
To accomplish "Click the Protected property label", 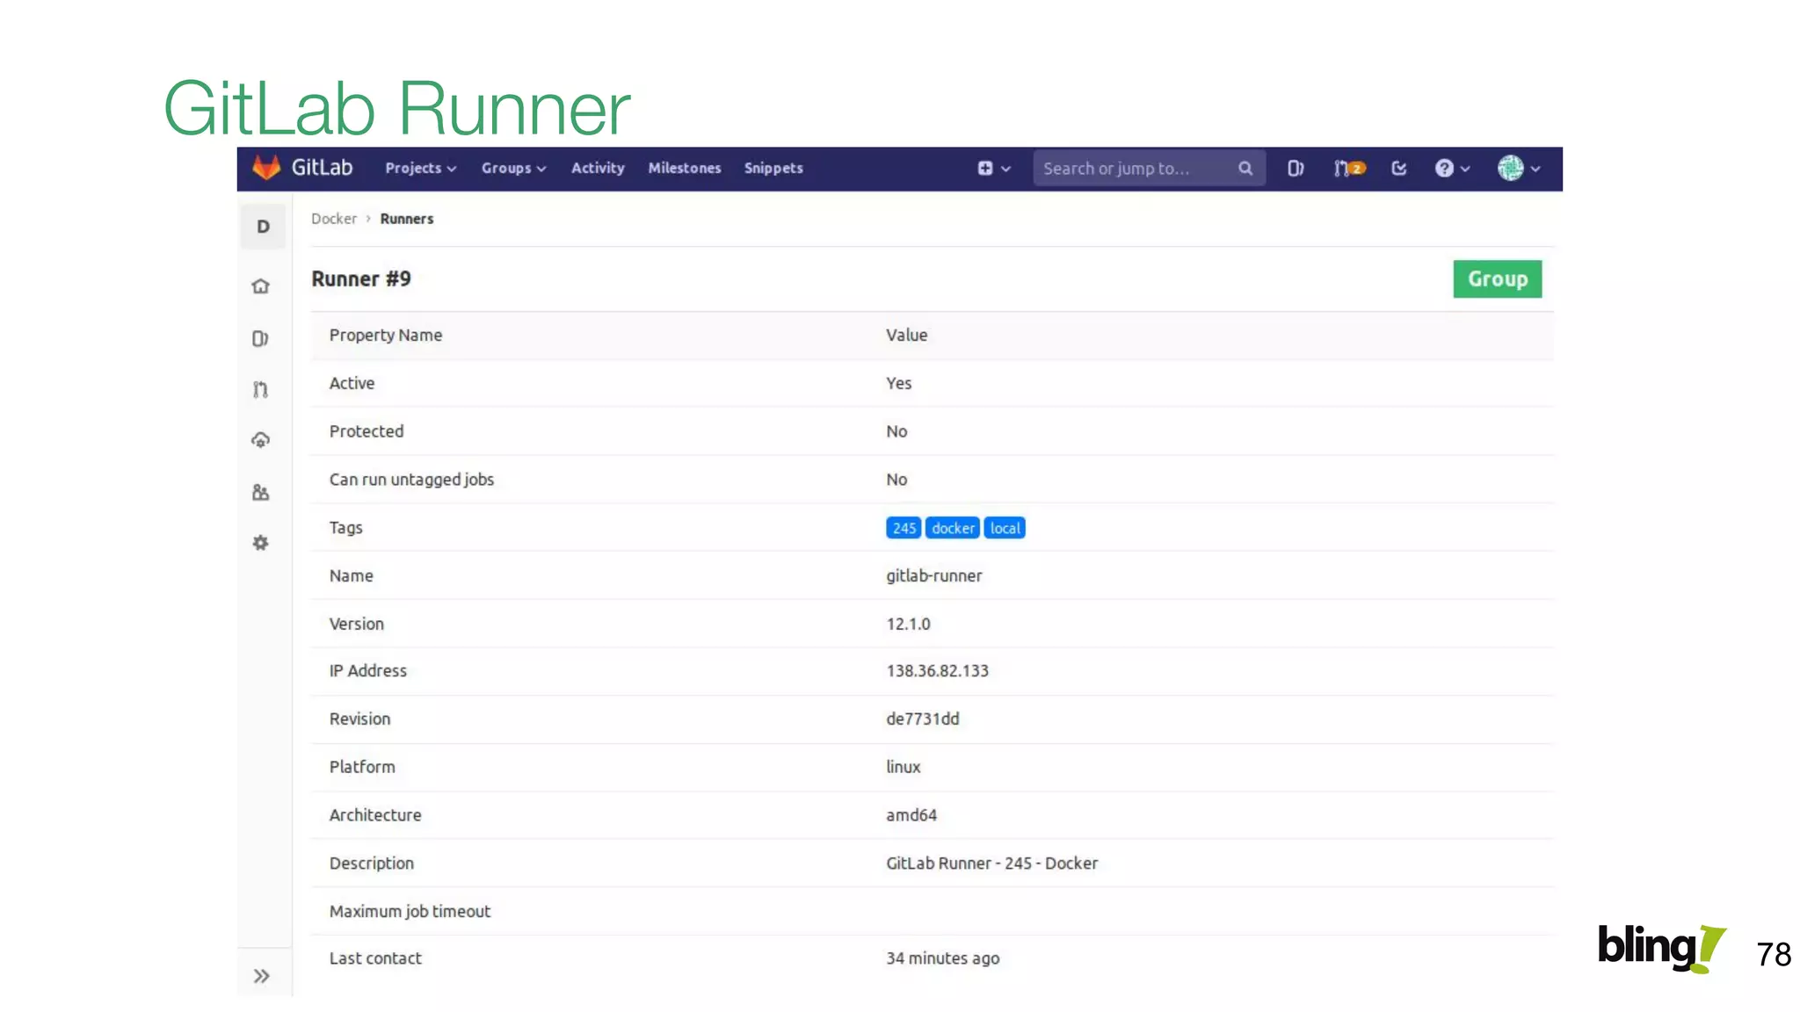I will click(367, 431).
